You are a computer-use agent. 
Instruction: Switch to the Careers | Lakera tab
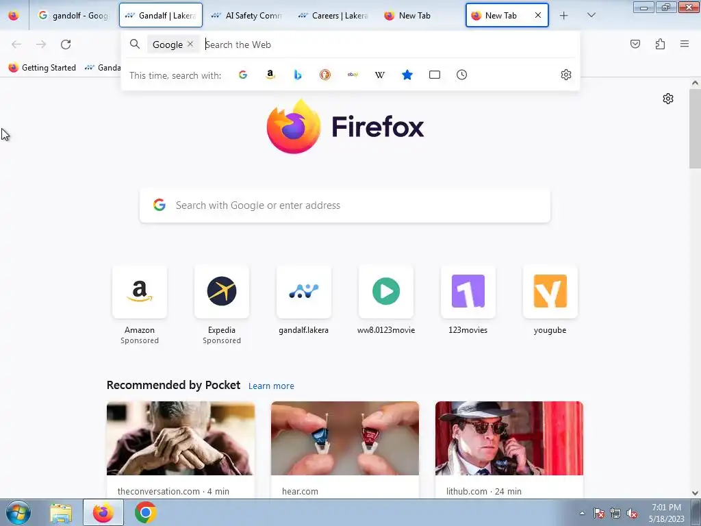tap(334, 15)
